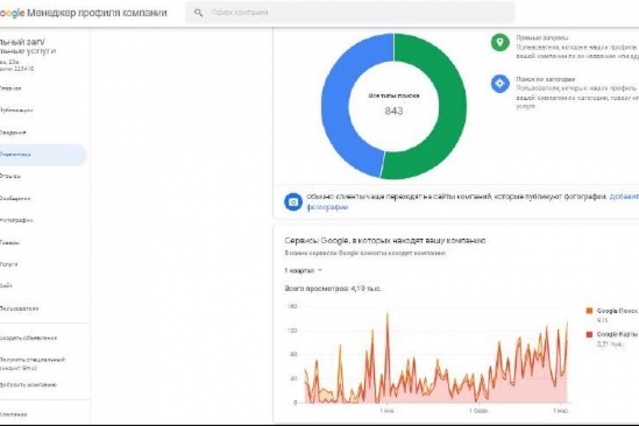Click the Поиск по категории heading
The height and width of the screenshot is (426, 639).
click(x=545, y=79)
